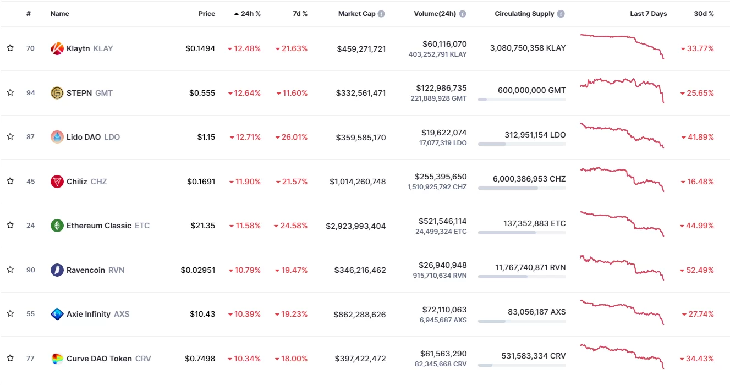Select the Ethereum Classic logo icon

(x=57, y=226)
